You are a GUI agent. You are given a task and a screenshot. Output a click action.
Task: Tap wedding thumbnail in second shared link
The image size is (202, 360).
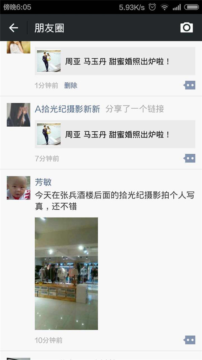click(x=49, y=134)
